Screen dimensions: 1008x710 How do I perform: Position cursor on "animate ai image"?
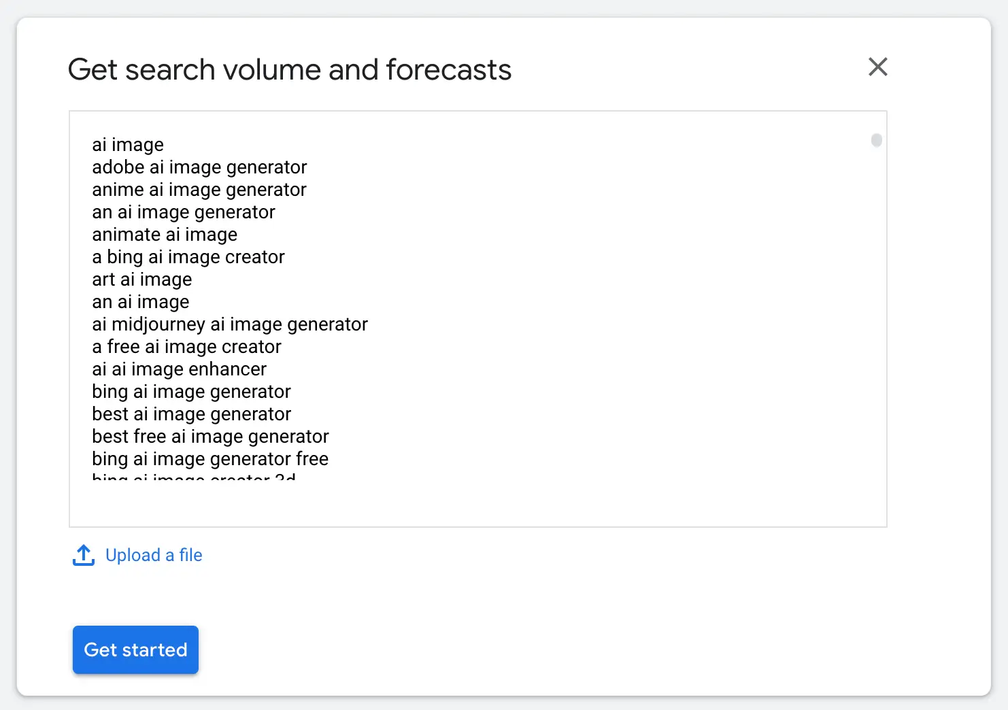[165, 234]
